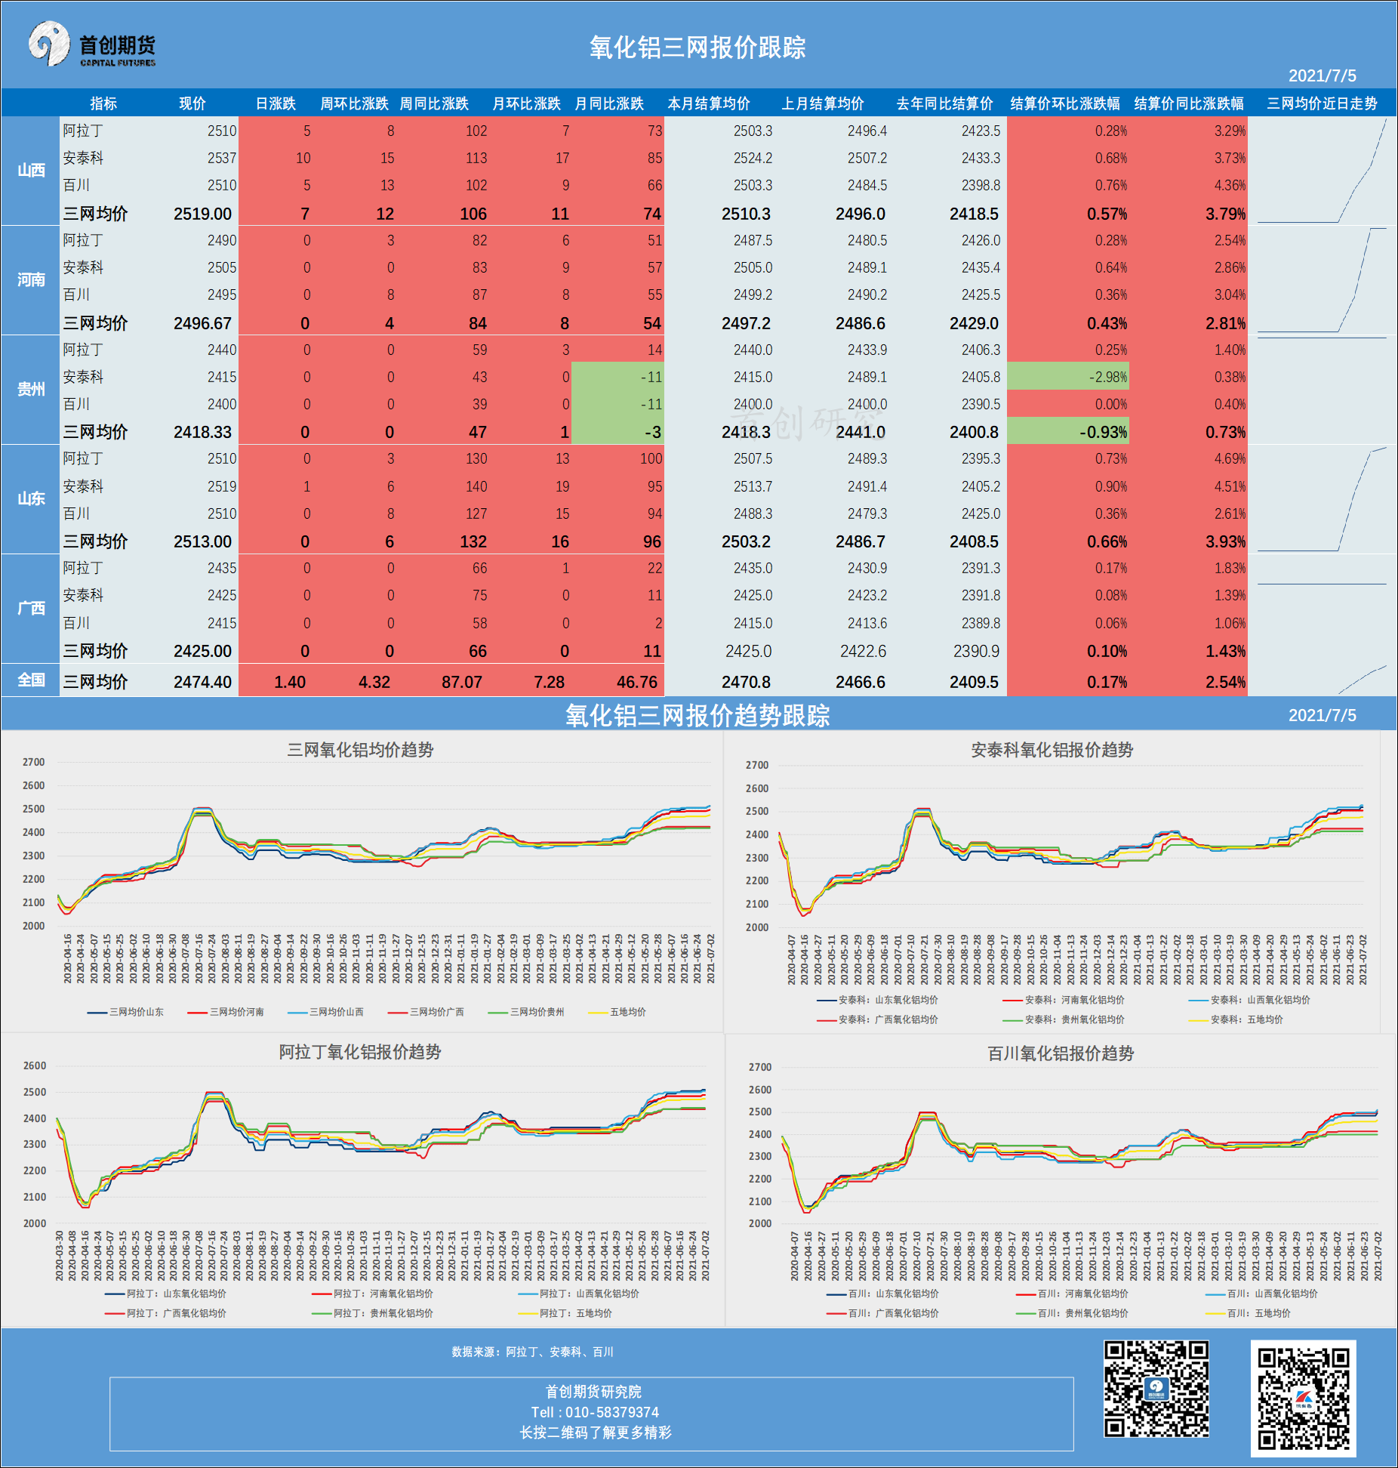Select the 广西 region label

pos(31,609)
